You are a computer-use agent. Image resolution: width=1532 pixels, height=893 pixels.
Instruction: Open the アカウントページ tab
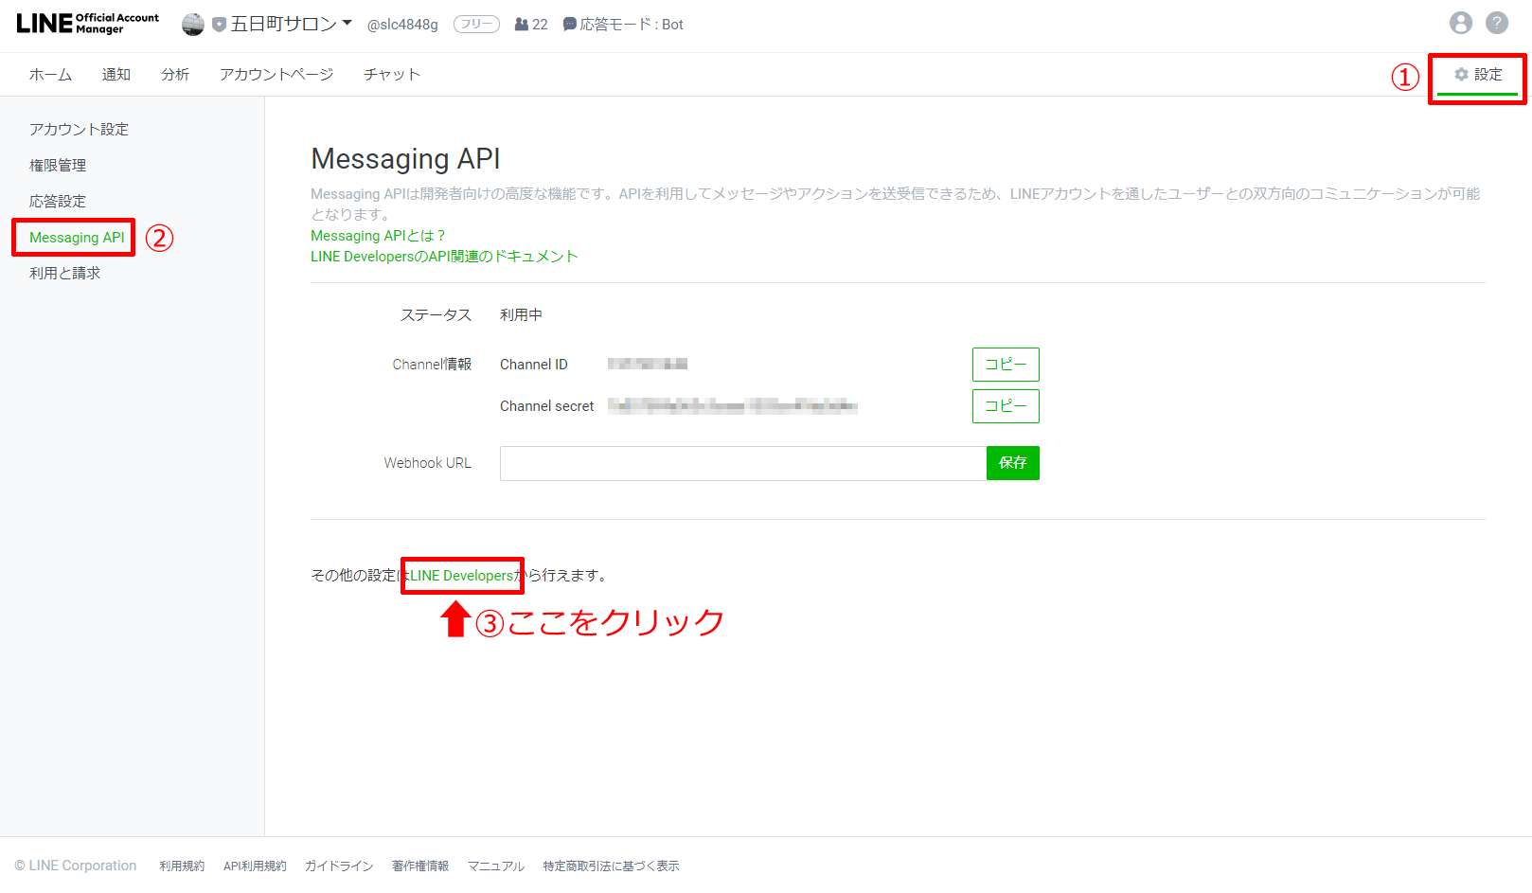276,75
